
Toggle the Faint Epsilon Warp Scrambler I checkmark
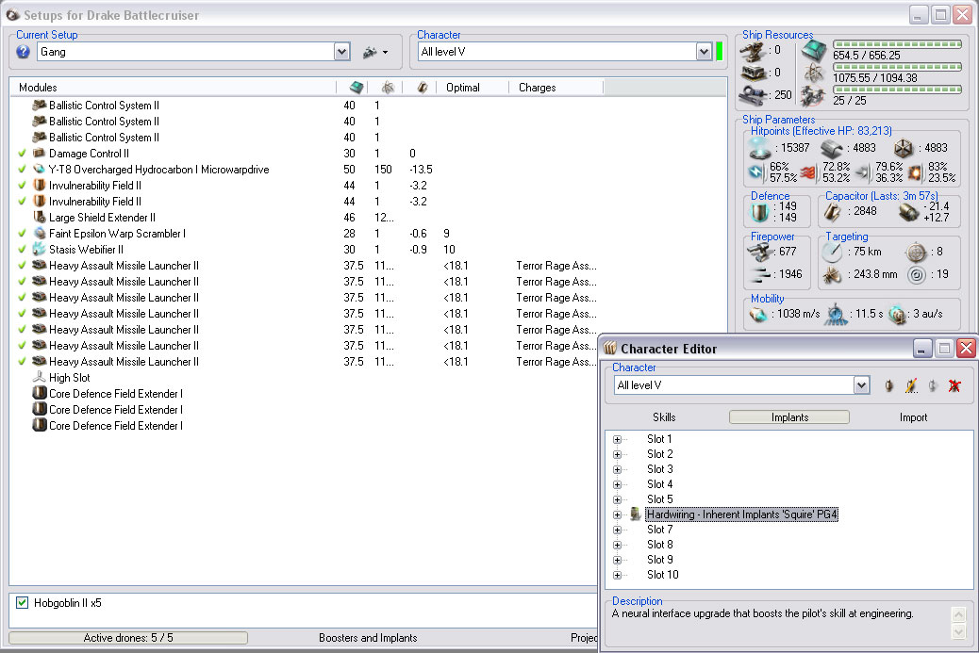pyautogui.click(x=22, y=234)
